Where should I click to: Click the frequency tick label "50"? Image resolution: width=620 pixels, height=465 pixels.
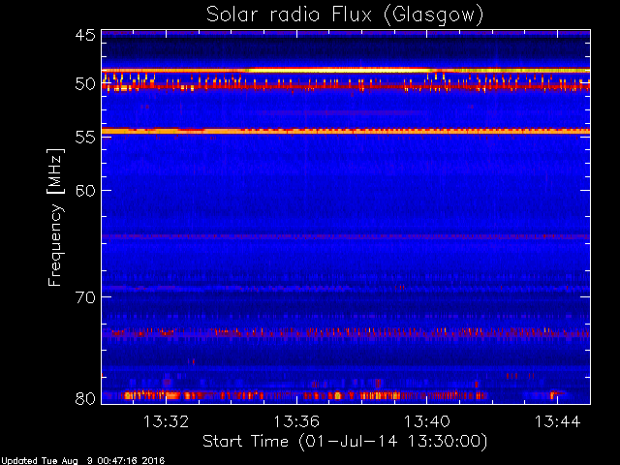pyautogui.click(x=85, y=84)
